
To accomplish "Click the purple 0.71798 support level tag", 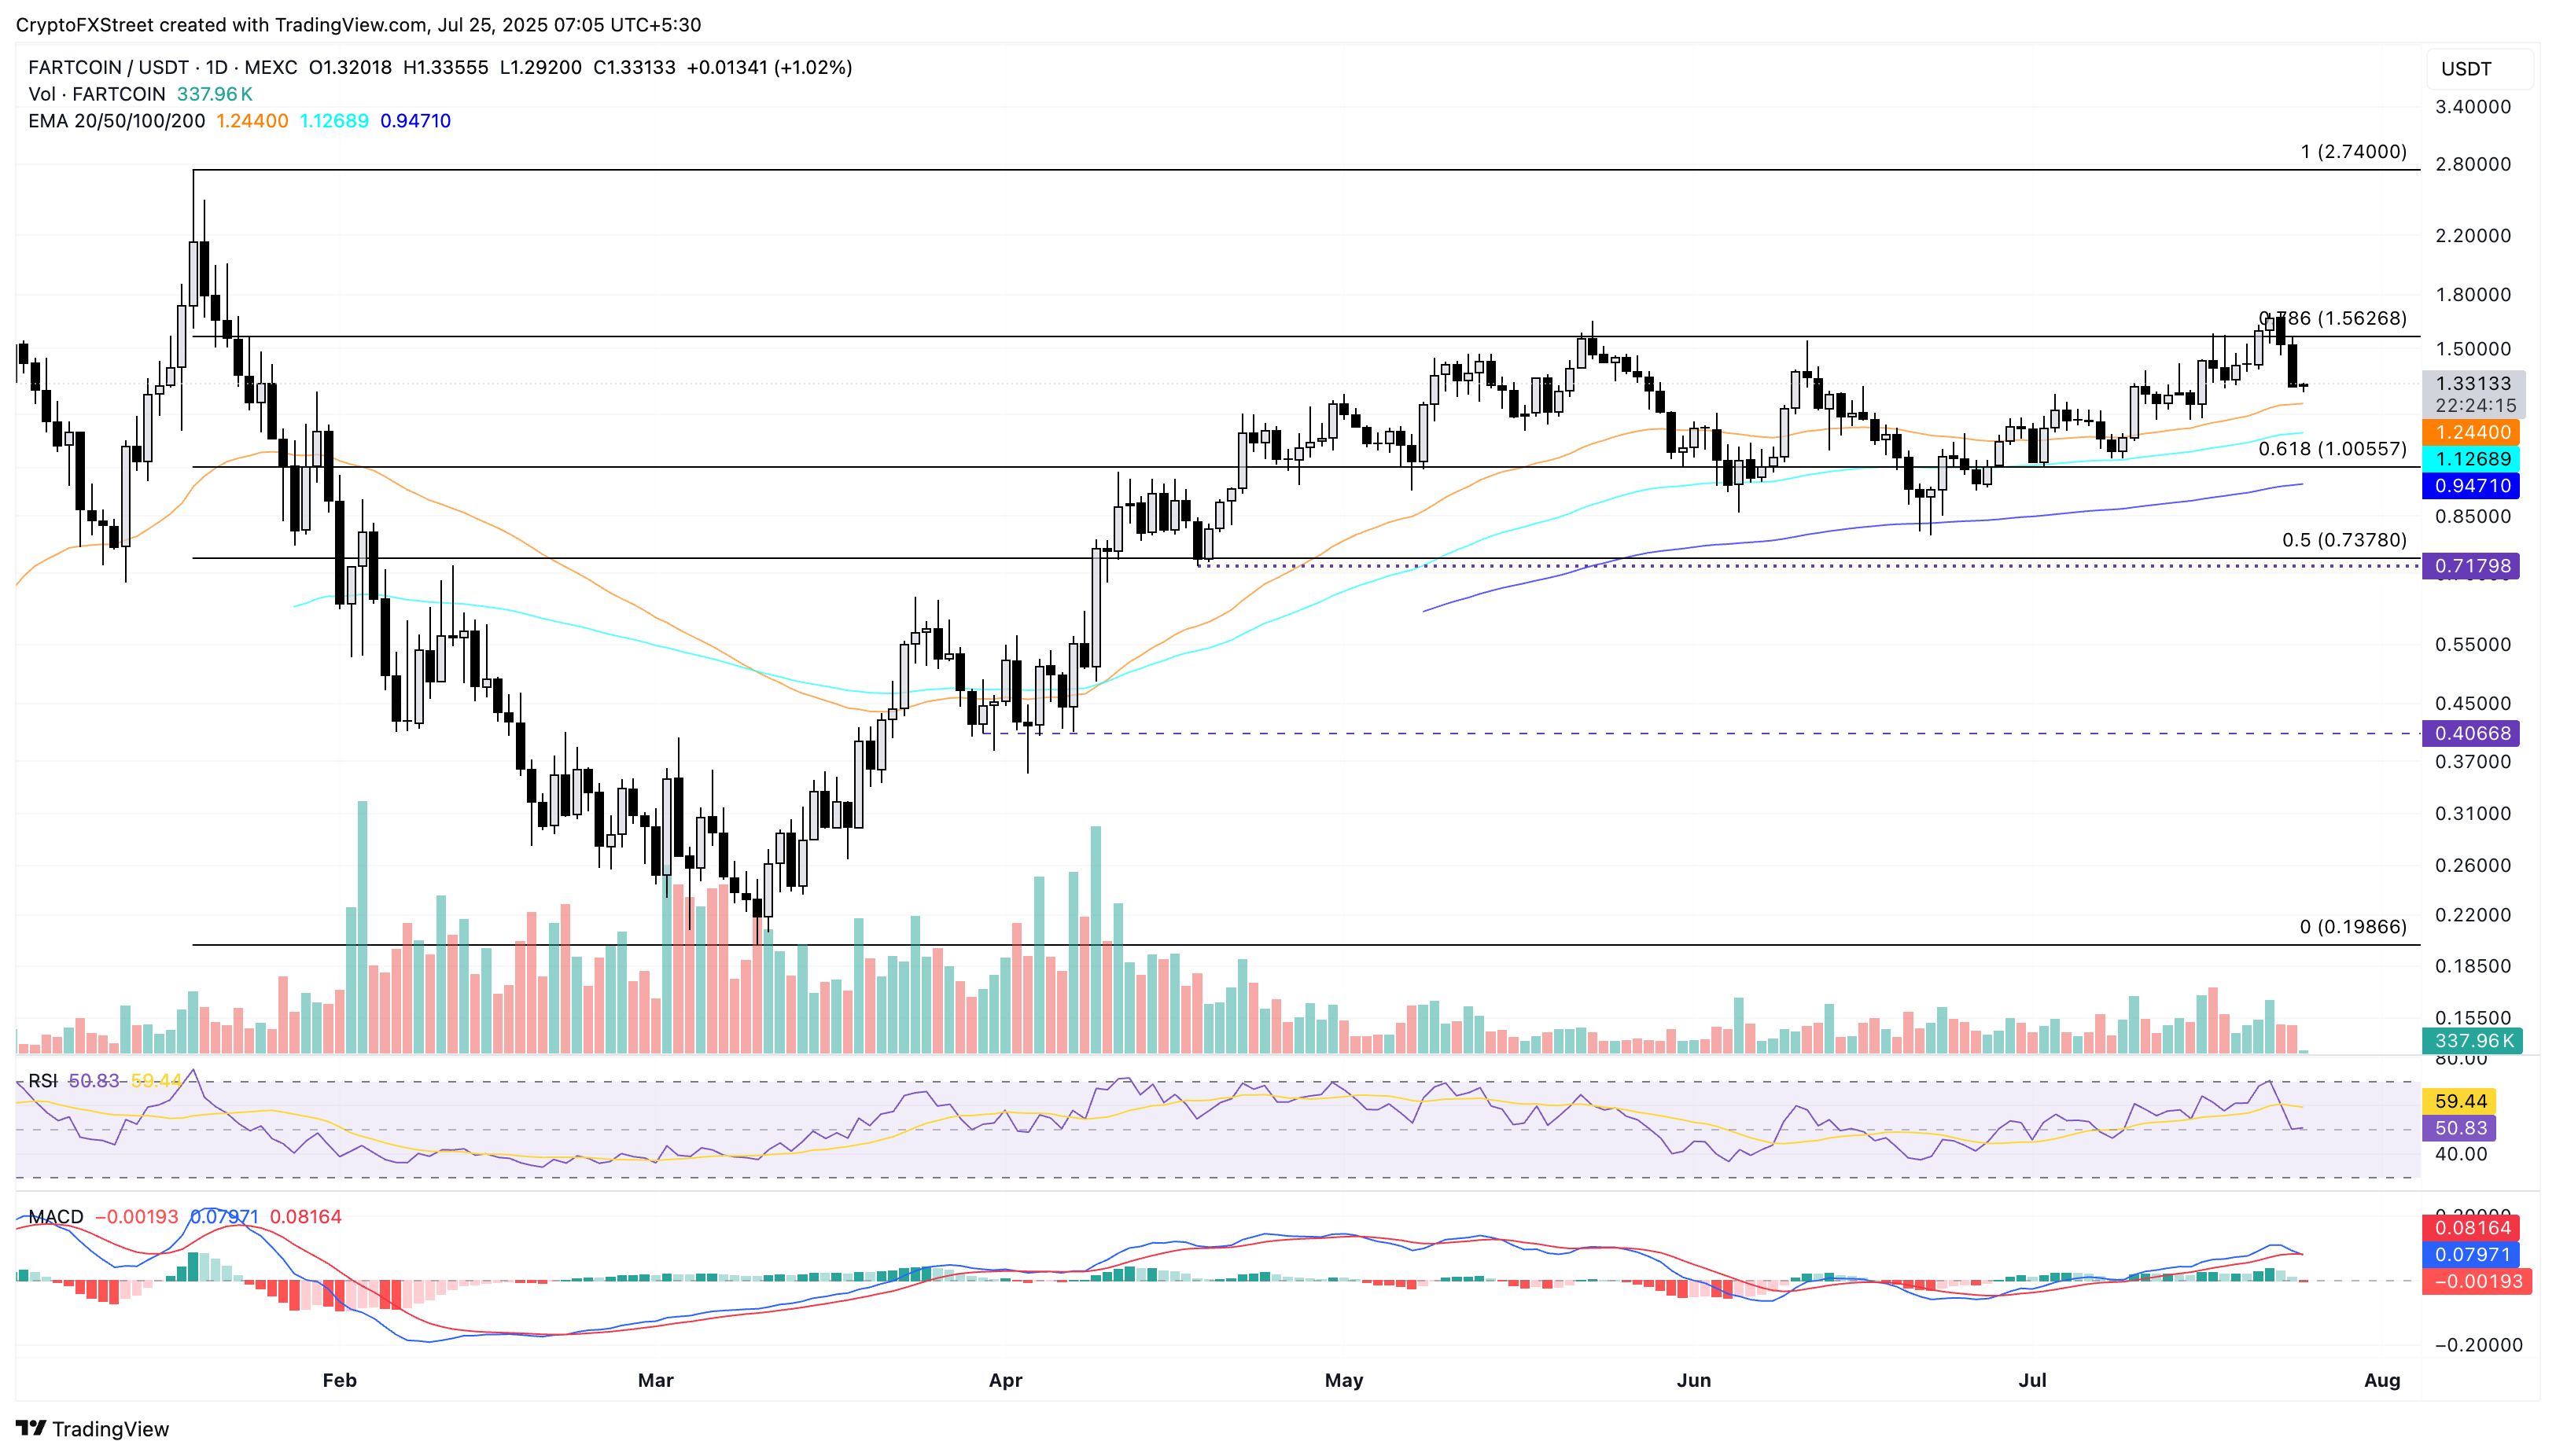I will [x=2471, y=566].
